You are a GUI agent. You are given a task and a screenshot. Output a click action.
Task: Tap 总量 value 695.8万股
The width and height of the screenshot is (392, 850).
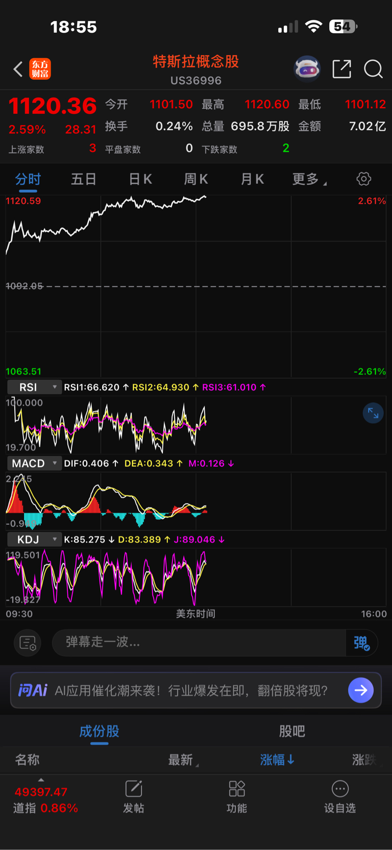coord(260,126)
